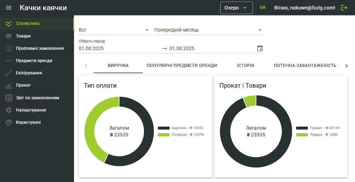
Task: Click the small green goods segment of donut
Action: click(x=250, y=101)
